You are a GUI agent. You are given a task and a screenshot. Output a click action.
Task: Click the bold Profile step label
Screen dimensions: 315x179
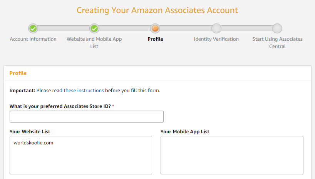155,39
